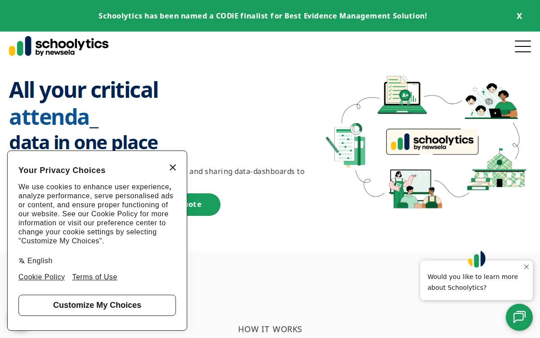540x338 pixels.
Task: Click the All your critical headline
Action: (84, 90)
